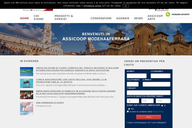This screenshot has height=128, width=192.
Task: Click the In Evidenza section heading
Action: [x=29, y=61]
